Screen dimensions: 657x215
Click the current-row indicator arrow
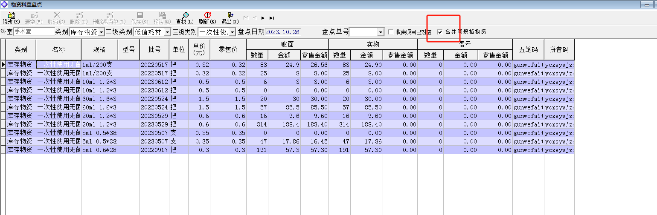coord(3,65)
